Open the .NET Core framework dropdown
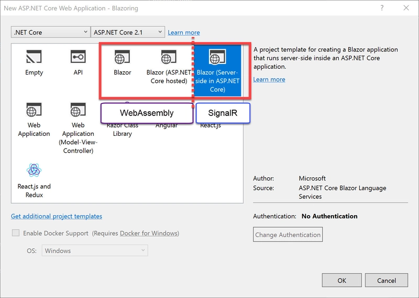419x298 pixels. [51, 32]
